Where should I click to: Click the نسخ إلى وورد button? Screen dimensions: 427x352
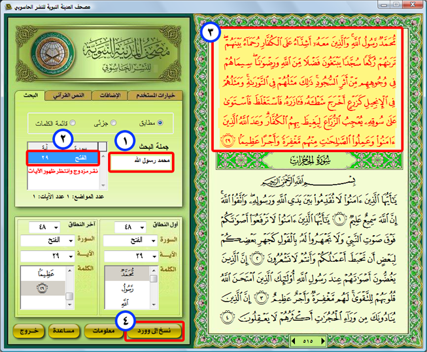point(152,331)
